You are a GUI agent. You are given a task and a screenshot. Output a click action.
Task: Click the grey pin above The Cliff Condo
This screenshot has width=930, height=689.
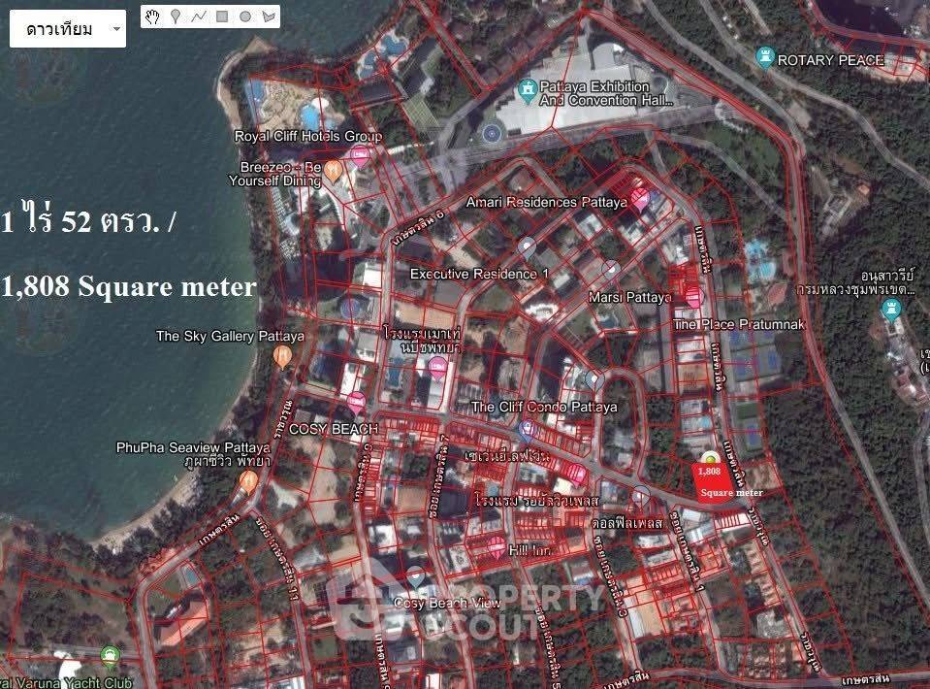click(x=594, y=381)
